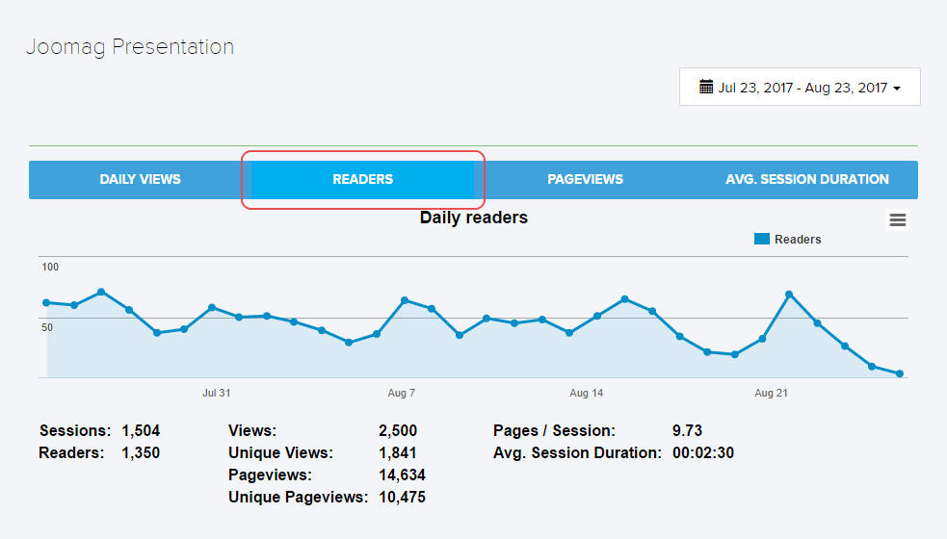Expand the date range dropdown caret
The image size is (947, 539).
coord(897,89)
